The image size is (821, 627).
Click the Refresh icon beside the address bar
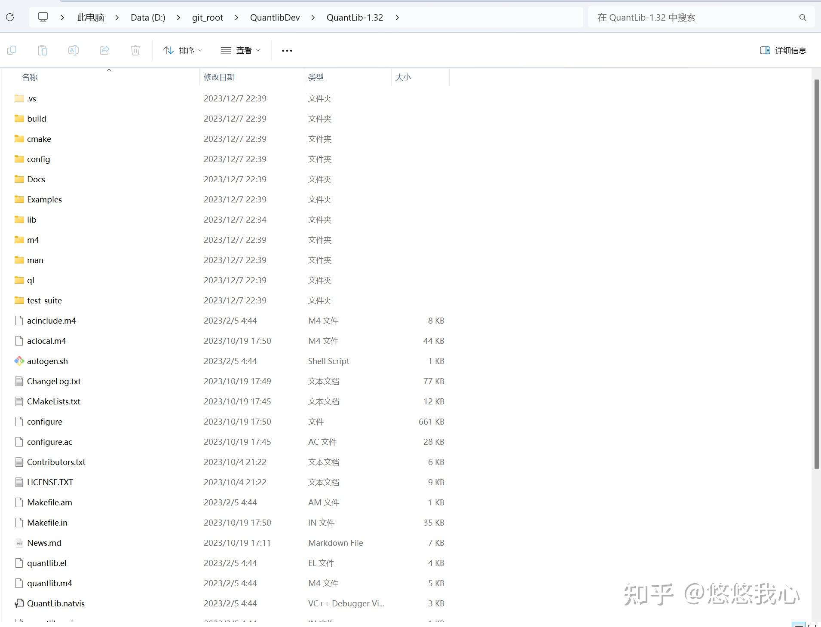pyautogui.click(x=9, y=17)
